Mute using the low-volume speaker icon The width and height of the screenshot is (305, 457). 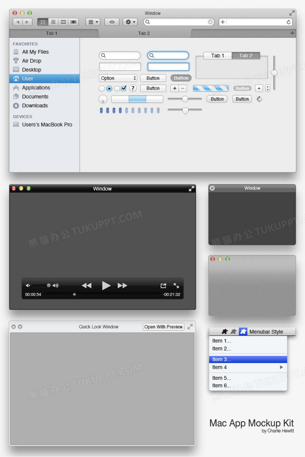(28, 286)
